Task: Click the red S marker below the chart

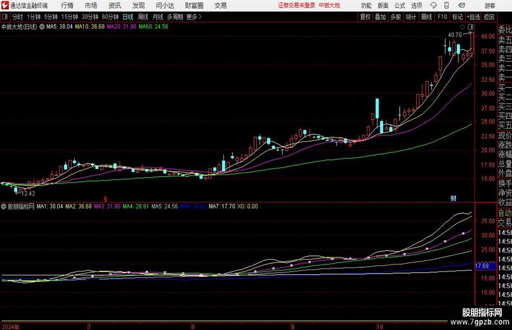Action: point(106,199)
